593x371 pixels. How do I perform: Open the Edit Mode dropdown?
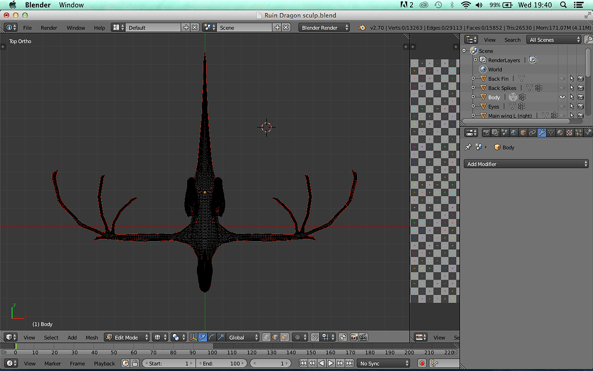[x=127, y=337]
